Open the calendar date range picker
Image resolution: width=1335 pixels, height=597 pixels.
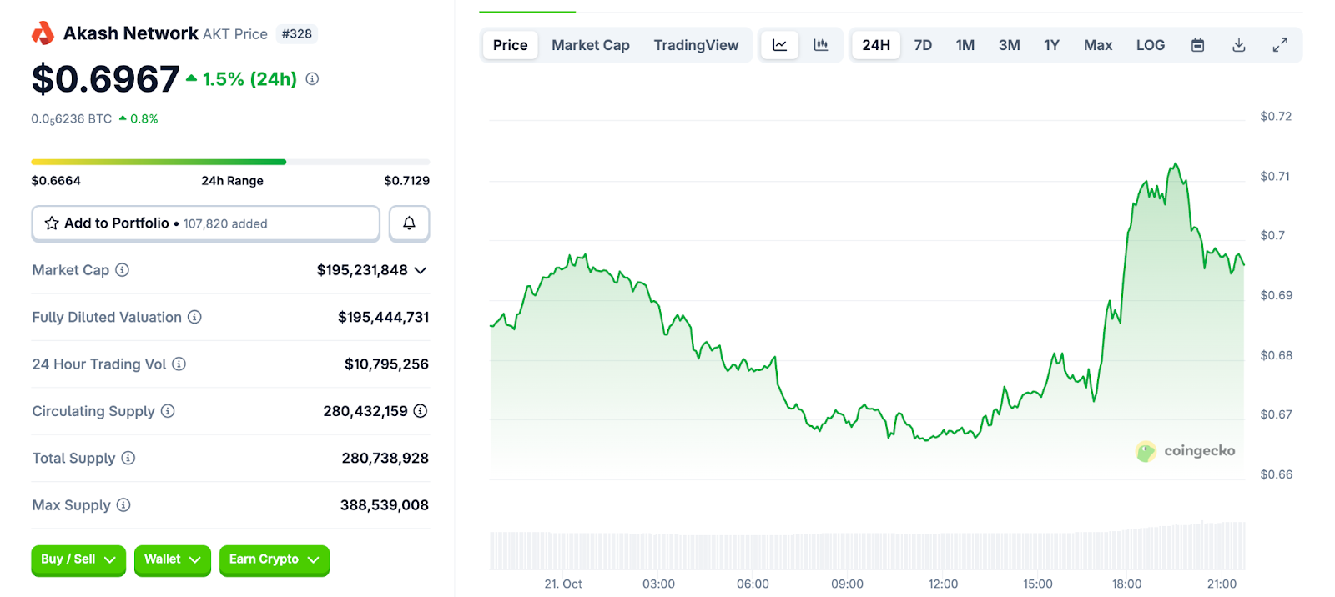pos(1197,45)
